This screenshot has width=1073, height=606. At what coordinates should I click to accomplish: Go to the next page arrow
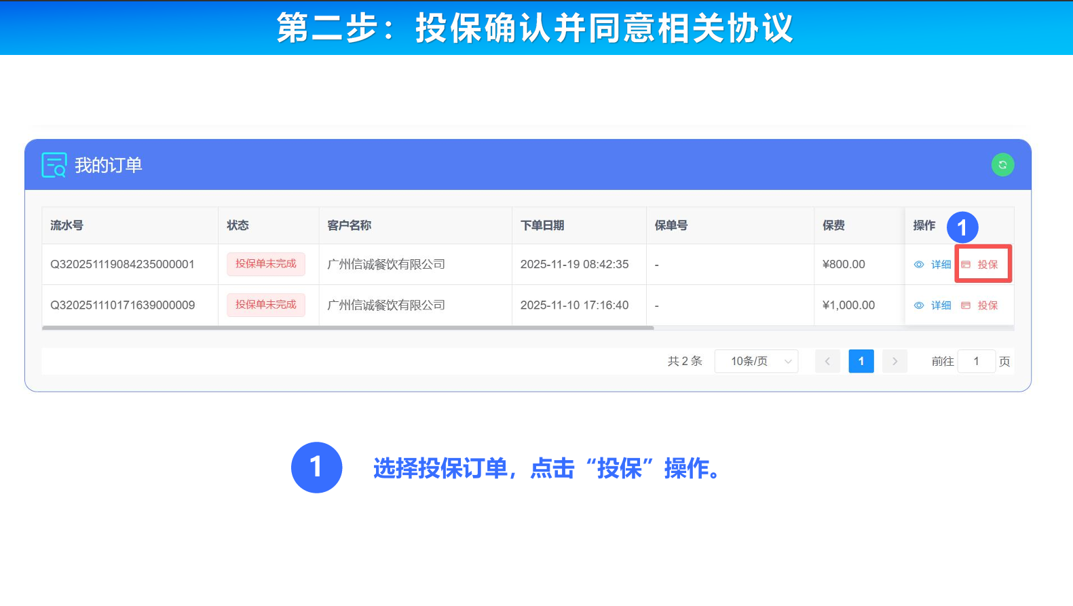(x=895, y=361)
